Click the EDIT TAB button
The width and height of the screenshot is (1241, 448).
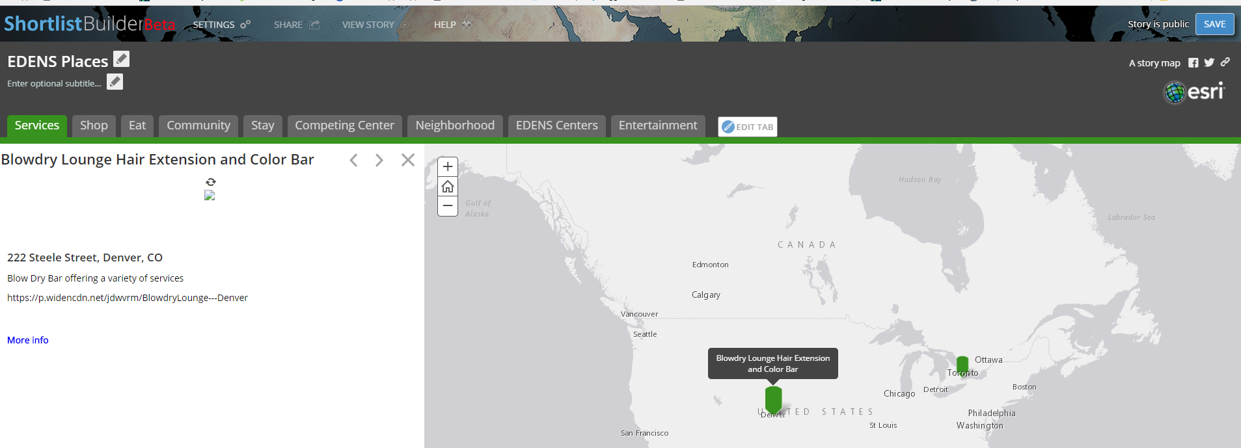tap(748, 127)
